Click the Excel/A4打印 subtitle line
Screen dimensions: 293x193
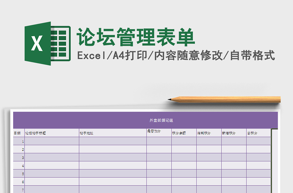[x=176, y=56]
